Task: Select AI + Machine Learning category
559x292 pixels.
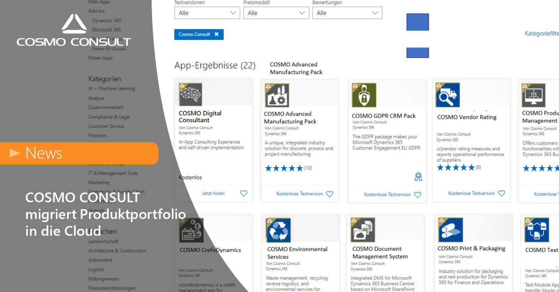Action: point(111,89)
